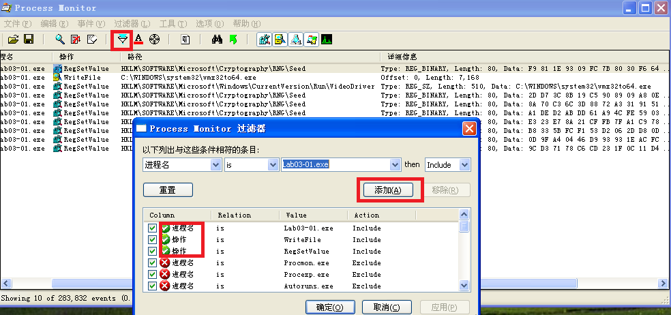
Task: Uncheck the Procmon.exe exclude rule checkbox
Action: [x=152, y=262]
